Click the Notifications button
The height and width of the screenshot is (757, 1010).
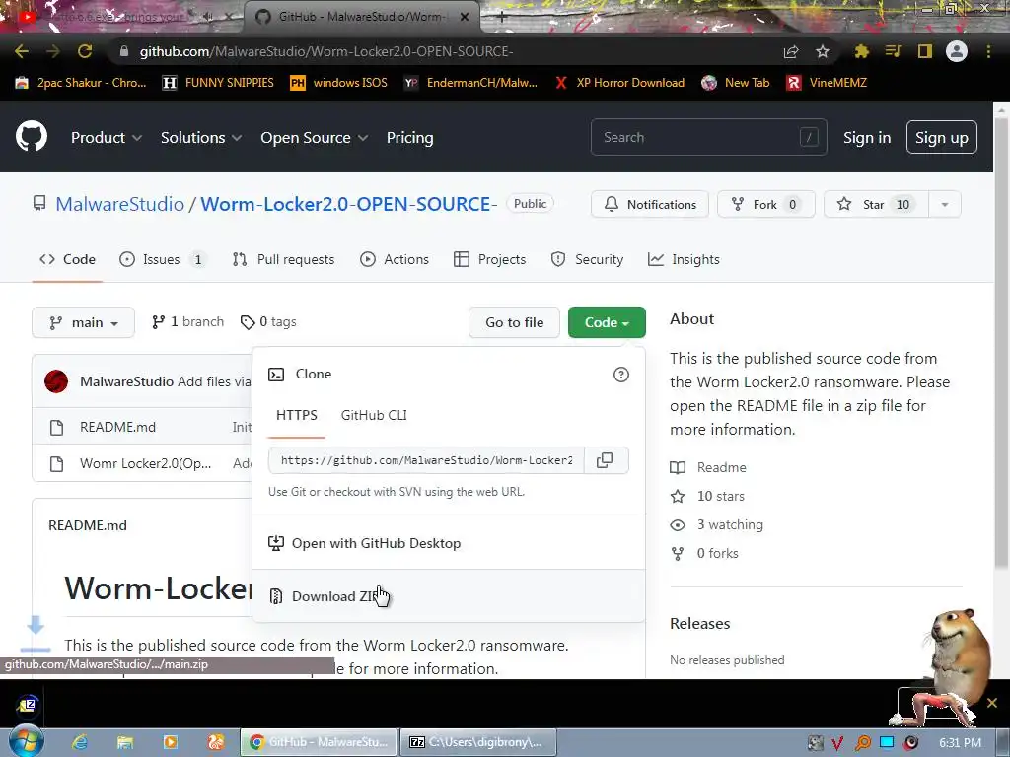[x=650, y=205]
